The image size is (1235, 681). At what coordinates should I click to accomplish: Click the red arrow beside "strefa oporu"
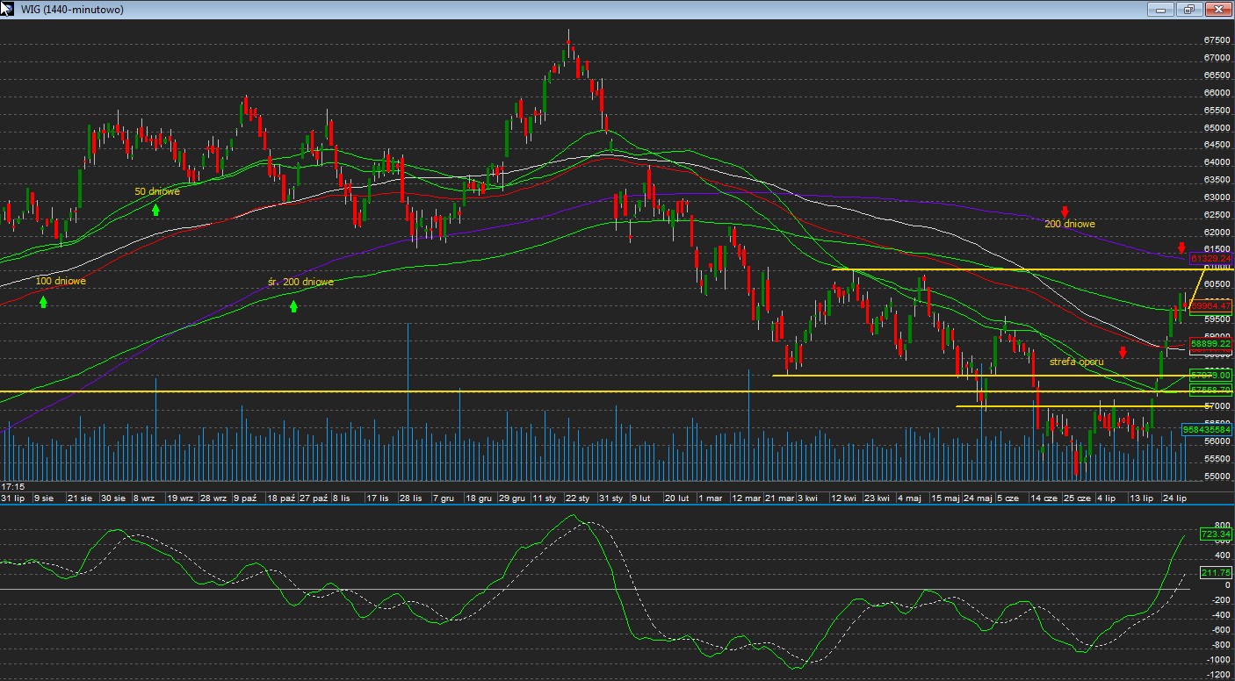[1123, 353]
